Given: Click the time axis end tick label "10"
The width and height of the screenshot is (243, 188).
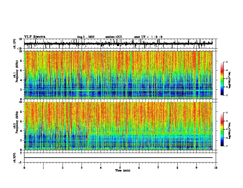Looking at the screenshot, I should pyautogui.click(x=216, y=168).
